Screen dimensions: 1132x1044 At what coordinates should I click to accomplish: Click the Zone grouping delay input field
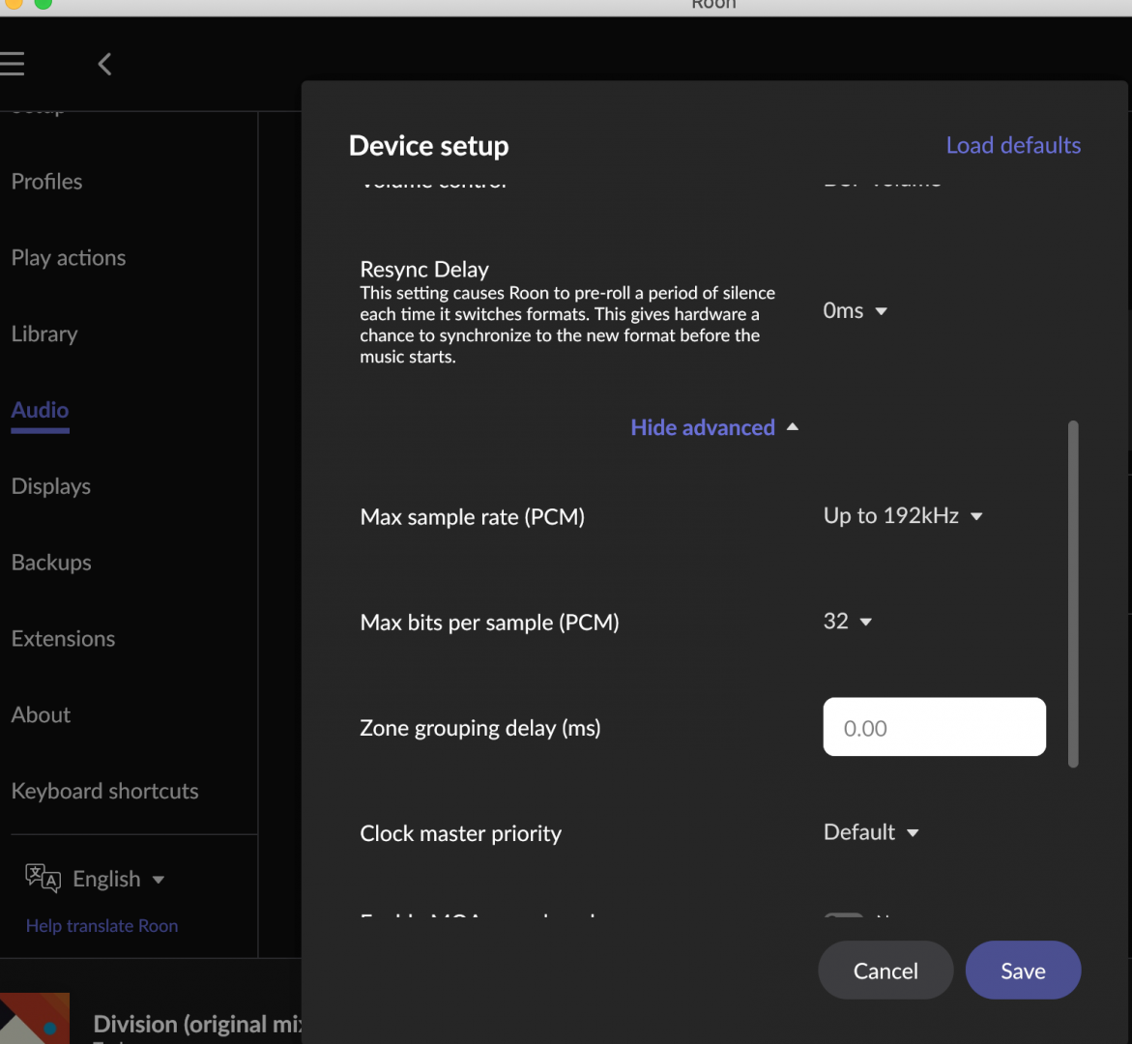pos(933,727)
